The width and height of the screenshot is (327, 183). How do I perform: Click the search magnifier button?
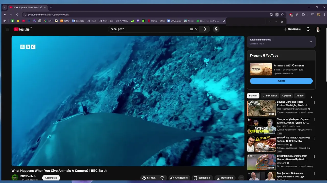[x=205, y=29]
